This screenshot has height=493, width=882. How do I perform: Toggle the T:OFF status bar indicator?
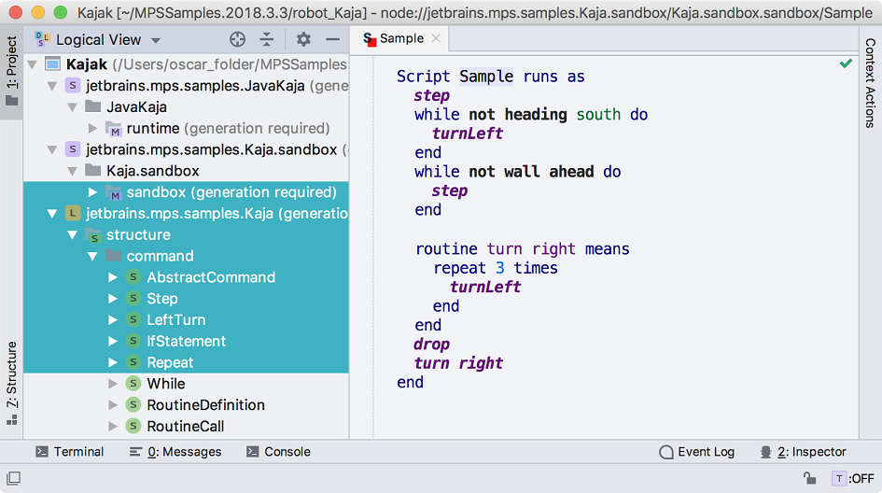tap(853, 478)
